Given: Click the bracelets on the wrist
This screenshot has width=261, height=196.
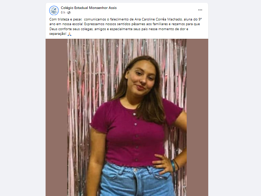Looking at the screenshot, I should 175,165.
